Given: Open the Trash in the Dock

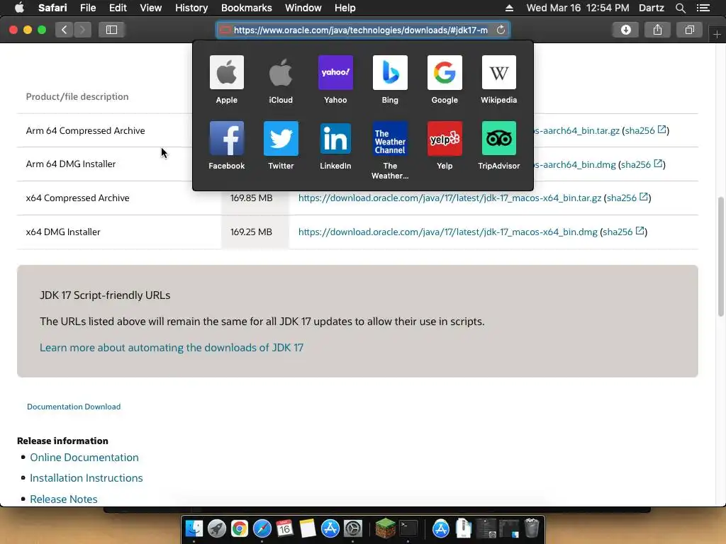Looking at the screenshot, I should coord(532,528).
